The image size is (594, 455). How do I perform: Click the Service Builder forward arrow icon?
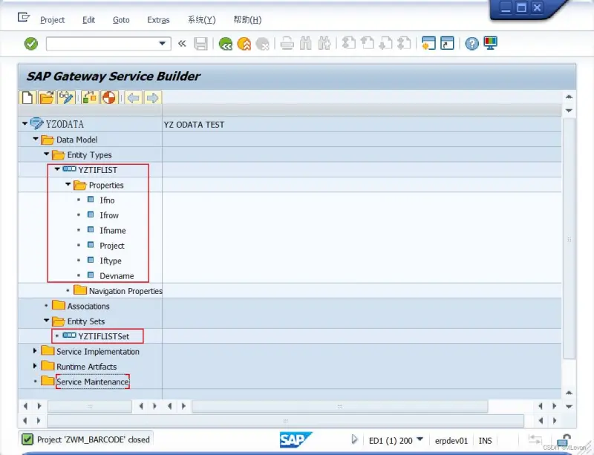click(153, 98)
